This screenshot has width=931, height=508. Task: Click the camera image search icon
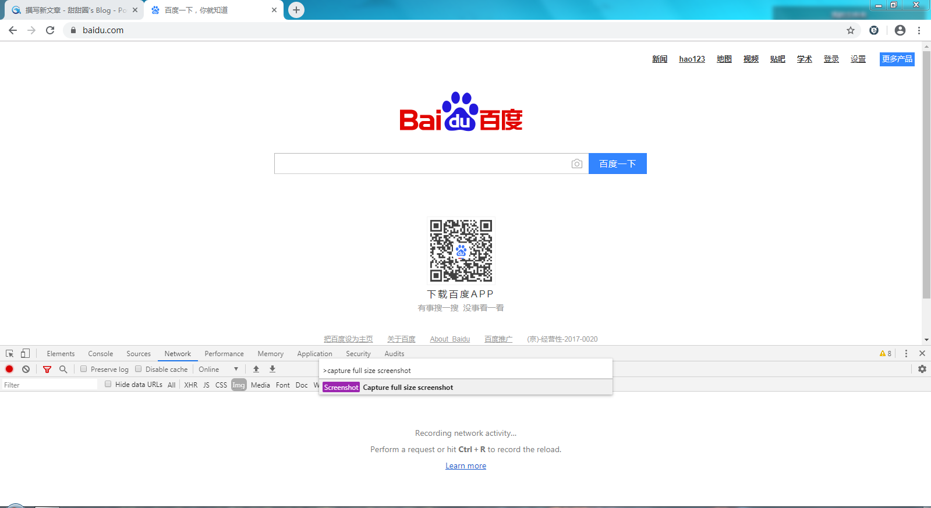(576, 164)
